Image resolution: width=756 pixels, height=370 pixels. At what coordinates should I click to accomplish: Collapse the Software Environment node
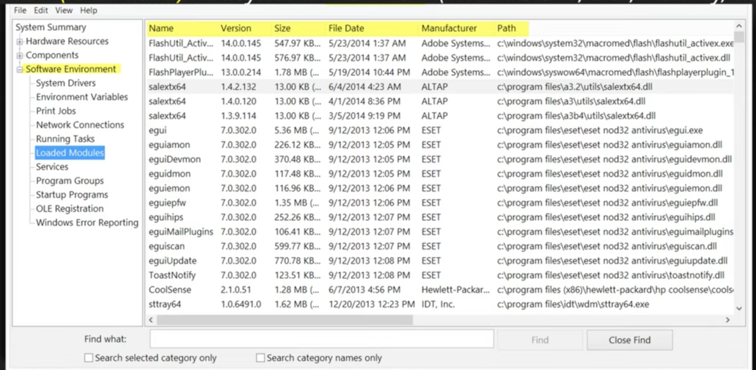(x=20, y=70)
